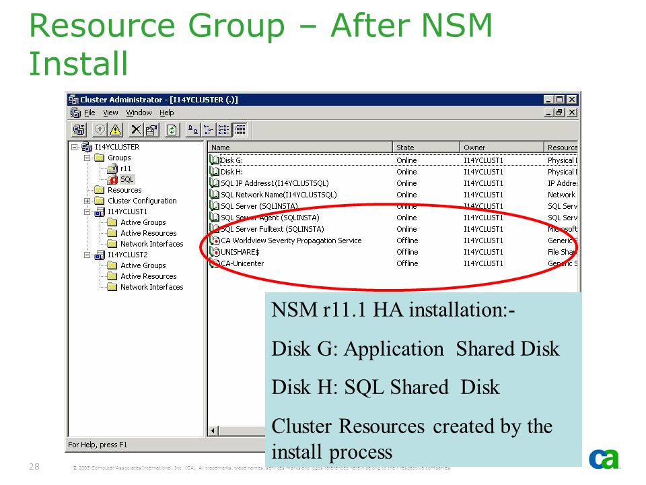Select the SQL group in the tree
The image size is (646, 485).
pyautogui.click(x=127, y=179)
